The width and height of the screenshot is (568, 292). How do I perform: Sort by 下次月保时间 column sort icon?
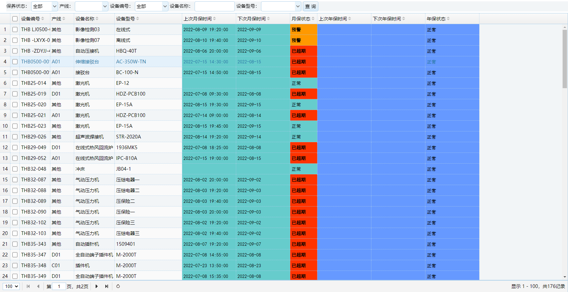(x=268, y=19)
